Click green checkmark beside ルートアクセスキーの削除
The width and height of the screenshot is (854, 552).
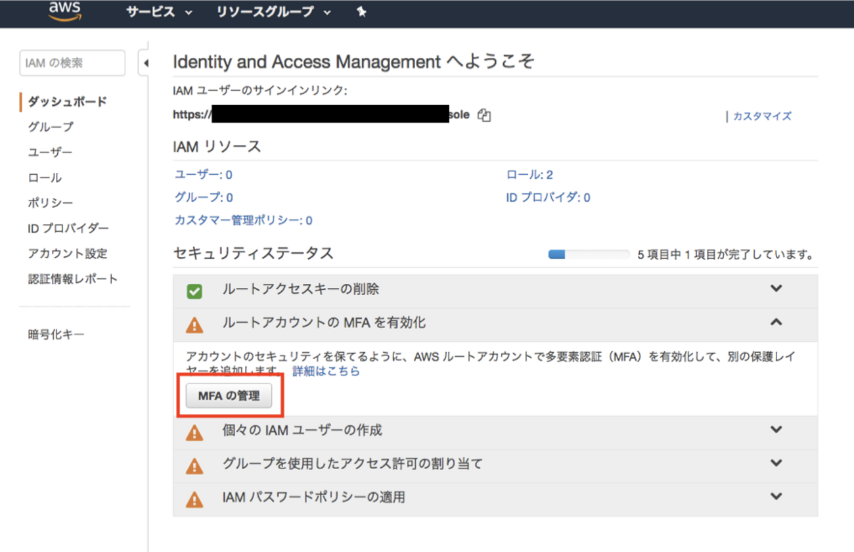194,291
